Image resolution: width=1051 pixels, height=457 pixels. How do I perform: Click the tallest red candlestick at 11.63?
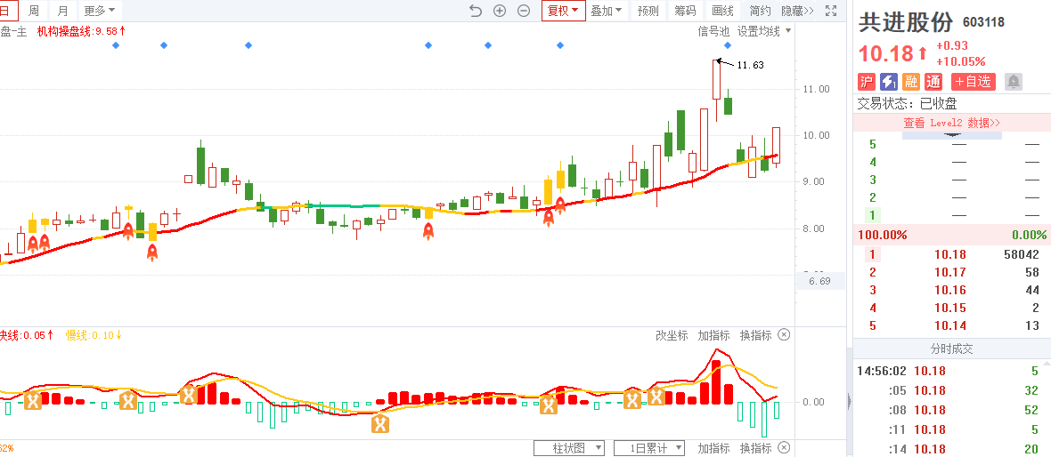pyautogui.click(x=716, y=80)
